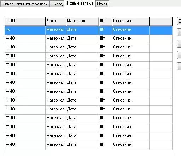Select the ФИО cell in the last table row

click(25, 145)
